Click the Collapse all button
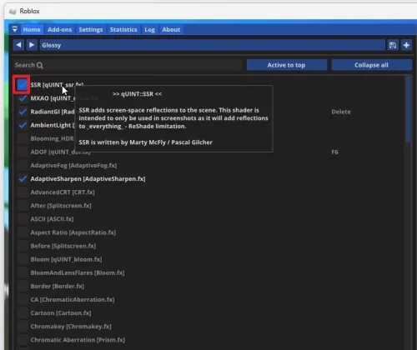This screenshot has width=417, height=350. coord(371,65)
